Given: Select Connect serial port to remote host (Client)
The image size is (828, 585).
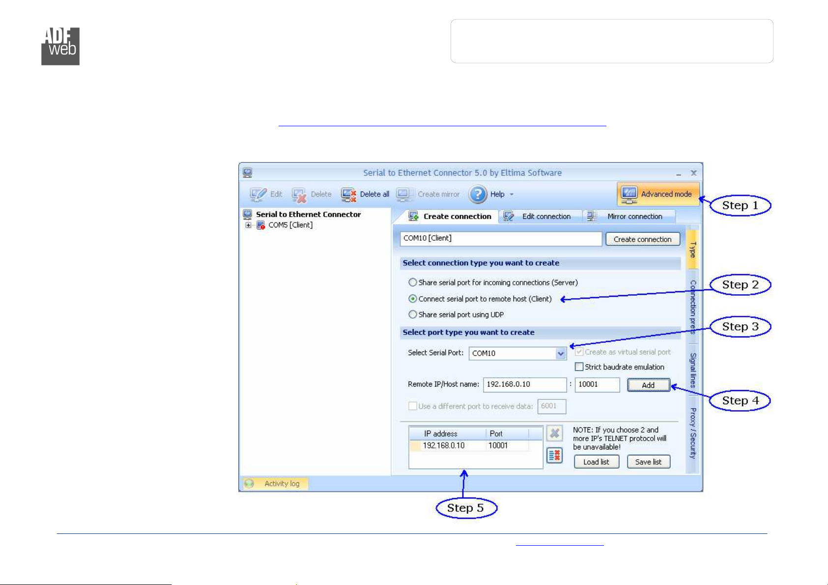Looking at the screenshot, I should 413,299.
